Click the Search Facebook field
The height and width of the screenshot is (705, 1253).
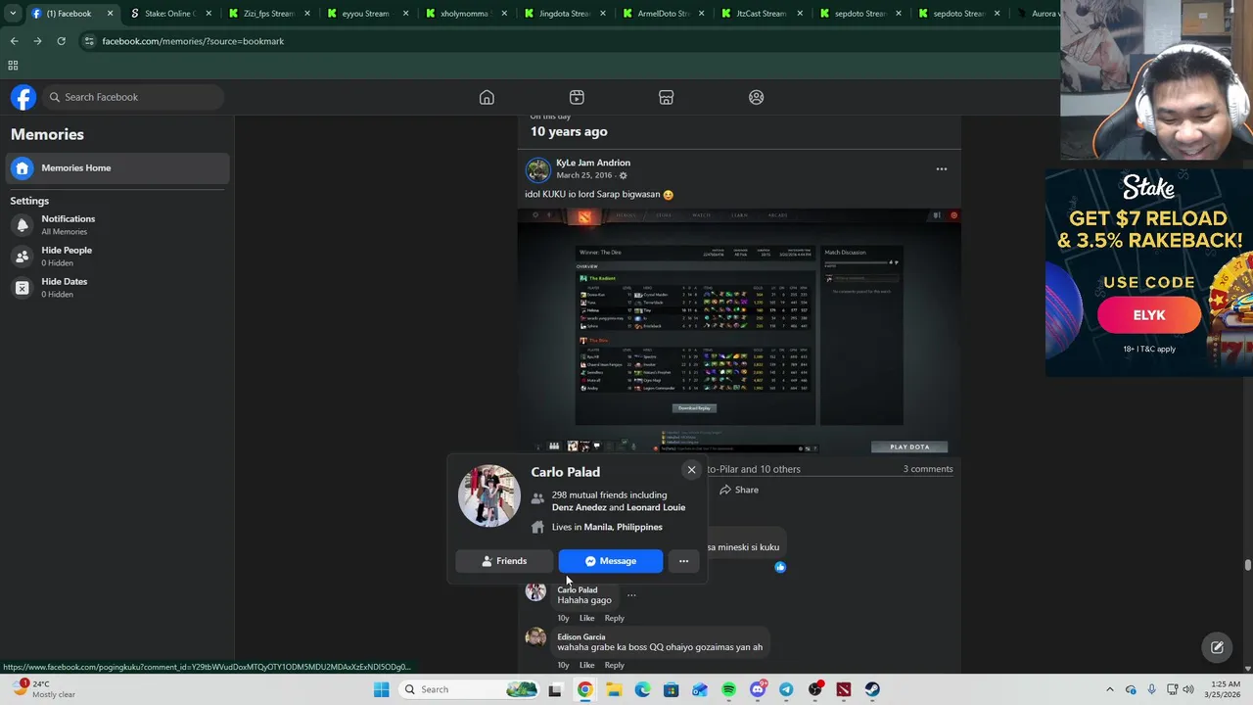[133, 97]
